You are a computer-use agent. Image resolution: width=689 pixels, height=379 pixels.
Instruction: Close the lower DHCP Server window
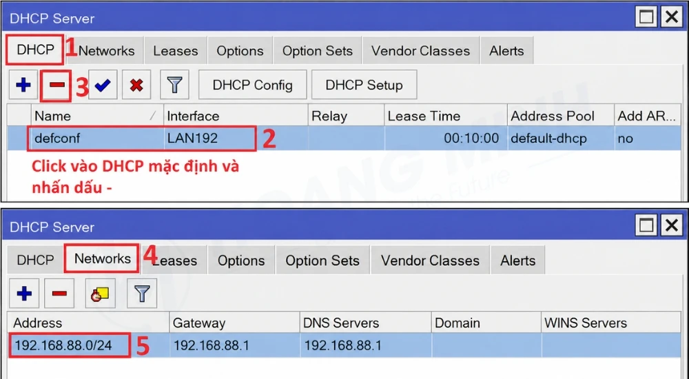tap(672, 225)
